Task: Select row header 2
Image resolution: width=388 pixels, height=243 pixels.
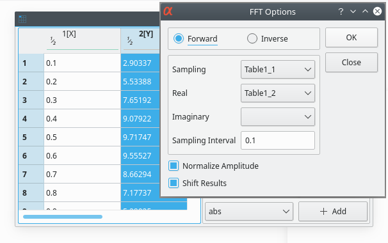Action: click(x=31, y=82)
